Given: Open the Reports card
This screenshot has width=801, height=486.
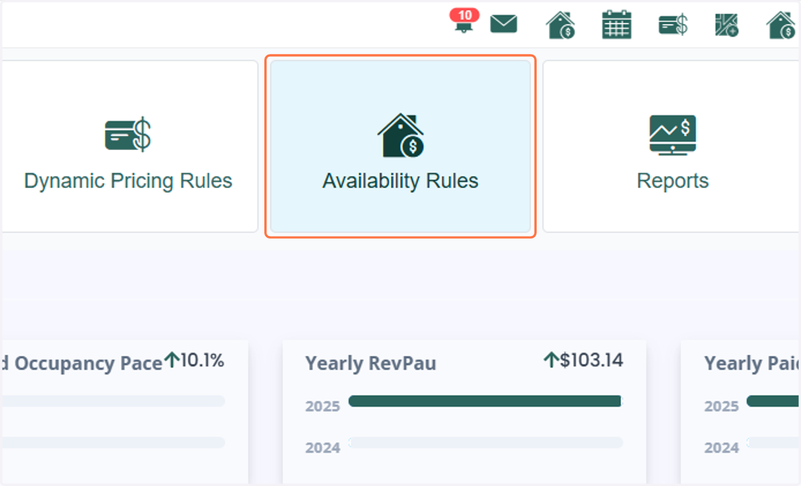Looking at the screenshot, I should coord(672,147).
